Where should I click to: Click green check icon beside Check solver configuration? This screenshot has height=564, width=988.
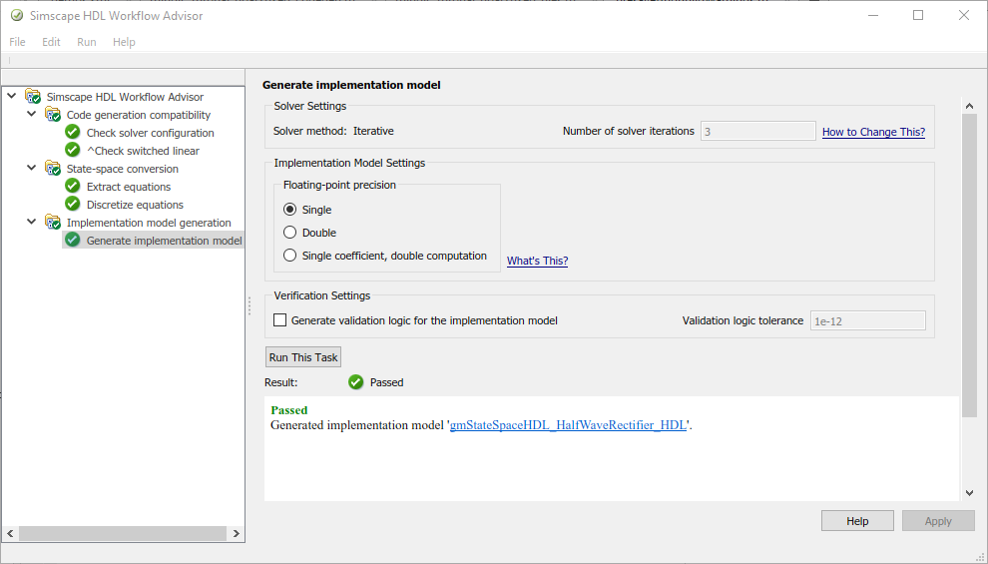click(73, 133)
